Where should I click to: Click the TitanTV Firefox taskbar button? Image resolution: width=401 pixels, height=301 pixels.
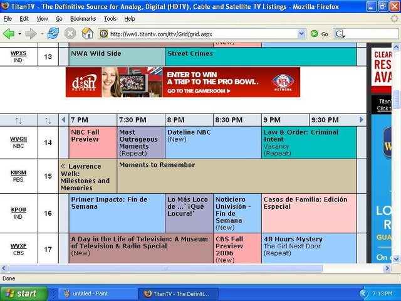(x=179, y=293)
